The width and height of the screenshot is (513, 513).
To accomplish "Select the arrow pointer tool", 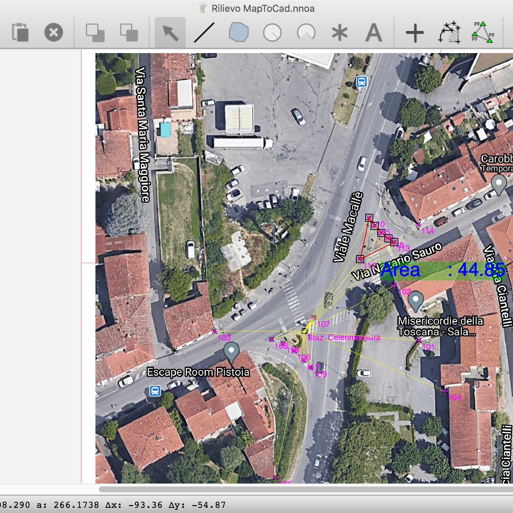I will coord(170,32).
